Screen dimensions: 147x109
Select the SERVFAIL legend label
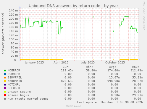(x=15, y=78)
